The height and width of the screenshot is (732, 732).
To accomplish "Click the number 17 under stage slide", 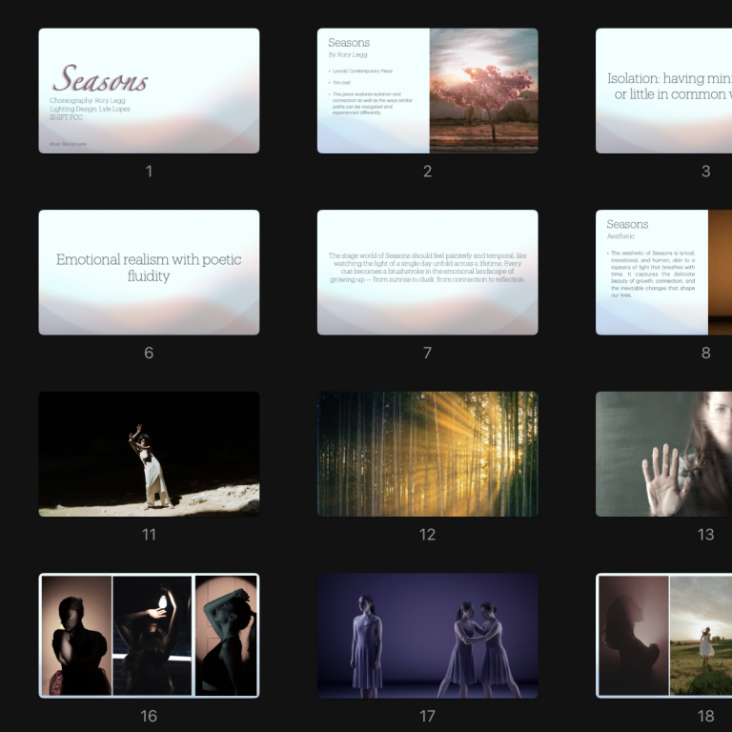I will tap(427, 716).
